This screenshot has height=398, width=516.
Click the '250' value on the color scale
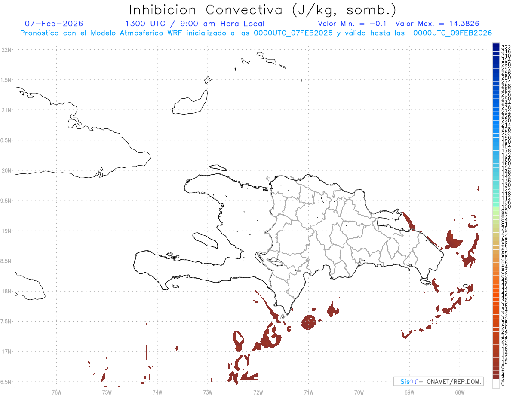[506, 99]
